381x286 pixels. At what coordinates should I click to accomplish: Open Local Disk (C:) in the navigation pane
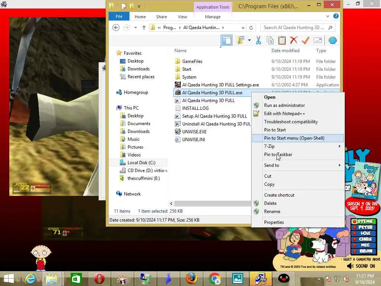pyautogui.click(x=141, y=163)
